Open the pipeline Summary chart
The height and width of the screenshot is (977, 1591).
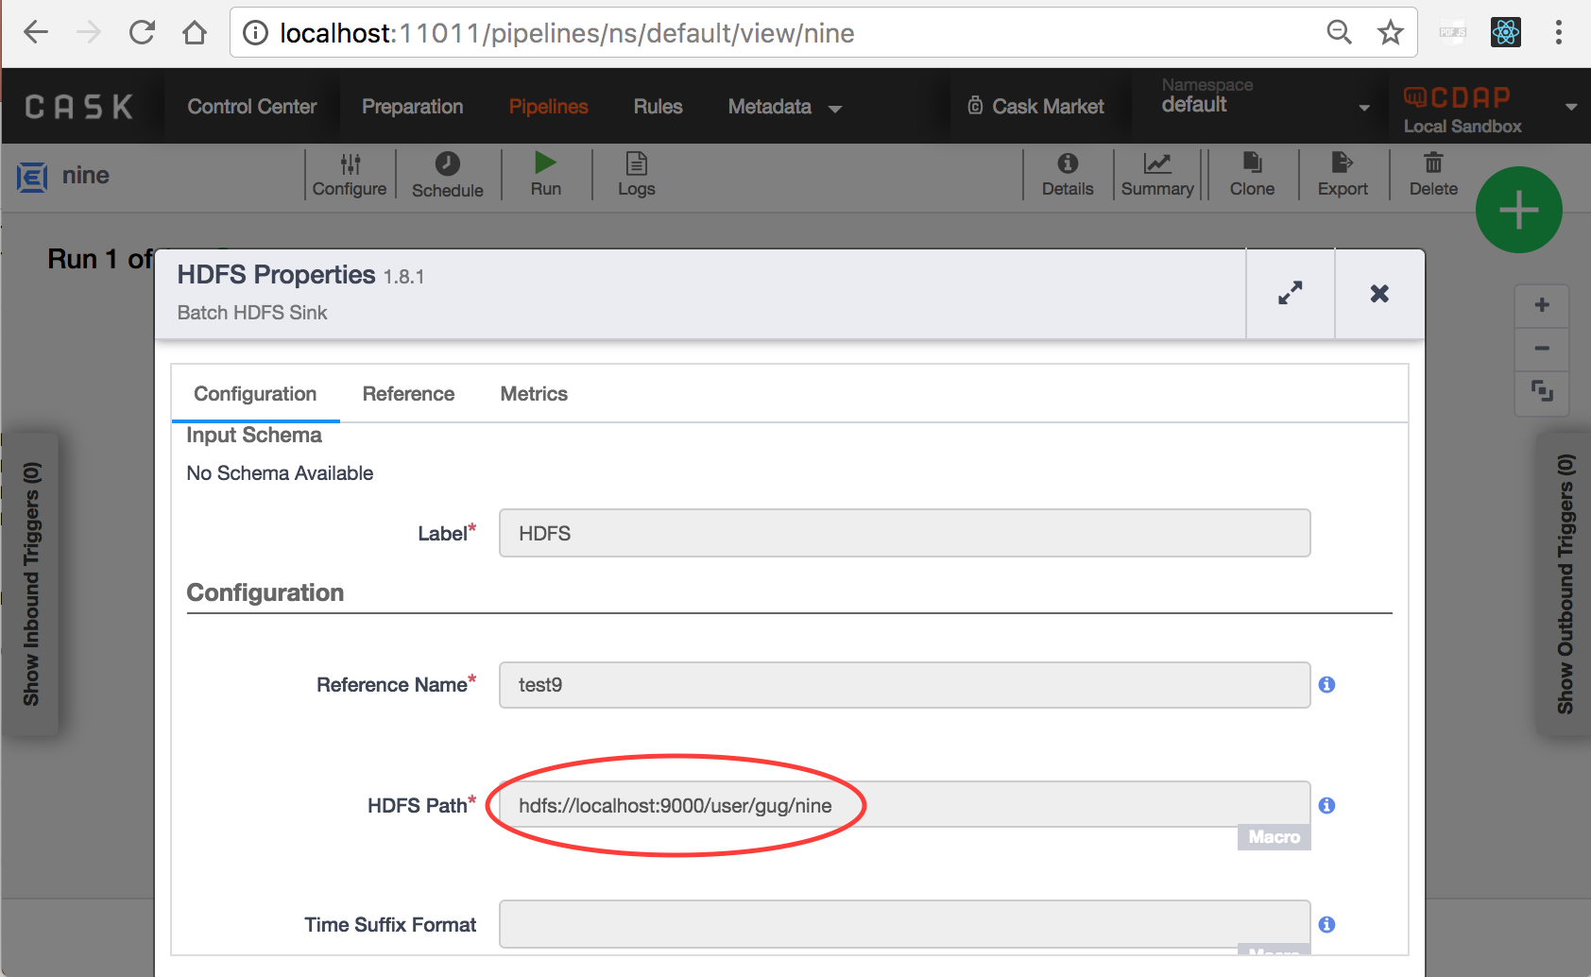(x=1157, y=175)
